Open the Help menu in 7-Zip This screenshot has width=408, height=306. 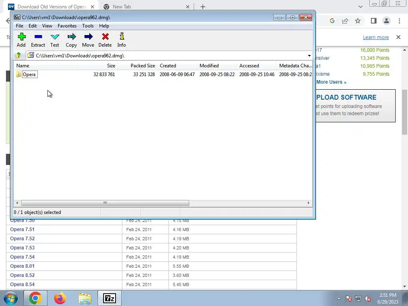(x=104, y=26)
